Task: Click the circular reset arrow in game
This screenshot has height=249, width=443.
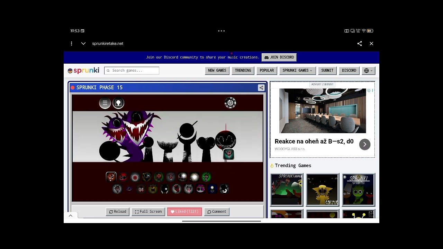Action: (x=230, y=103)
